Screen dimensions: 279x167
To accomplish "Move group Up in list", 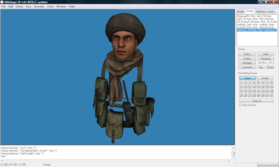I will point(261,67).
